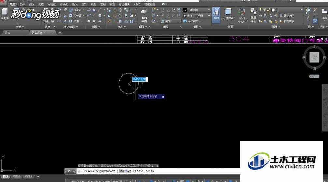Open the A360 ribbon tab

coord(137,4)
